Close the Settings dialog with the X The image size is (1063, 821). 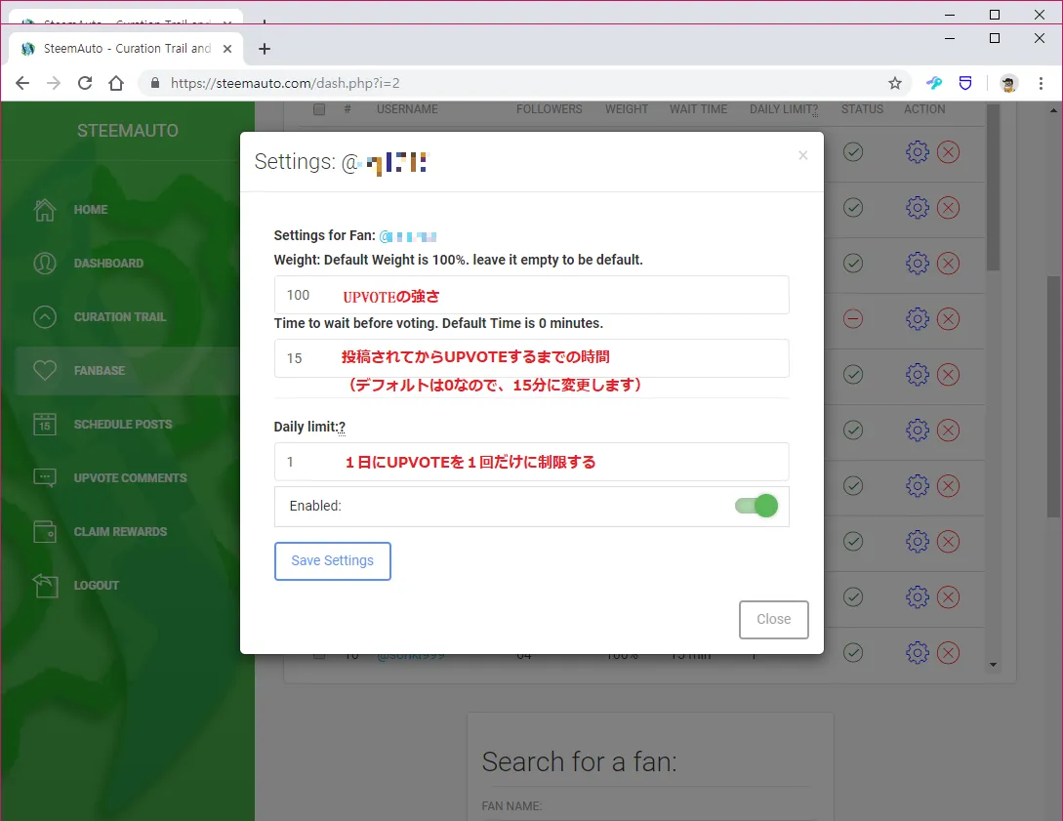[802, 155]
